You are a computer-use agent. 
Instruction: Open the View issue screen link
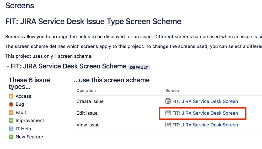click(x=205, y=125)
